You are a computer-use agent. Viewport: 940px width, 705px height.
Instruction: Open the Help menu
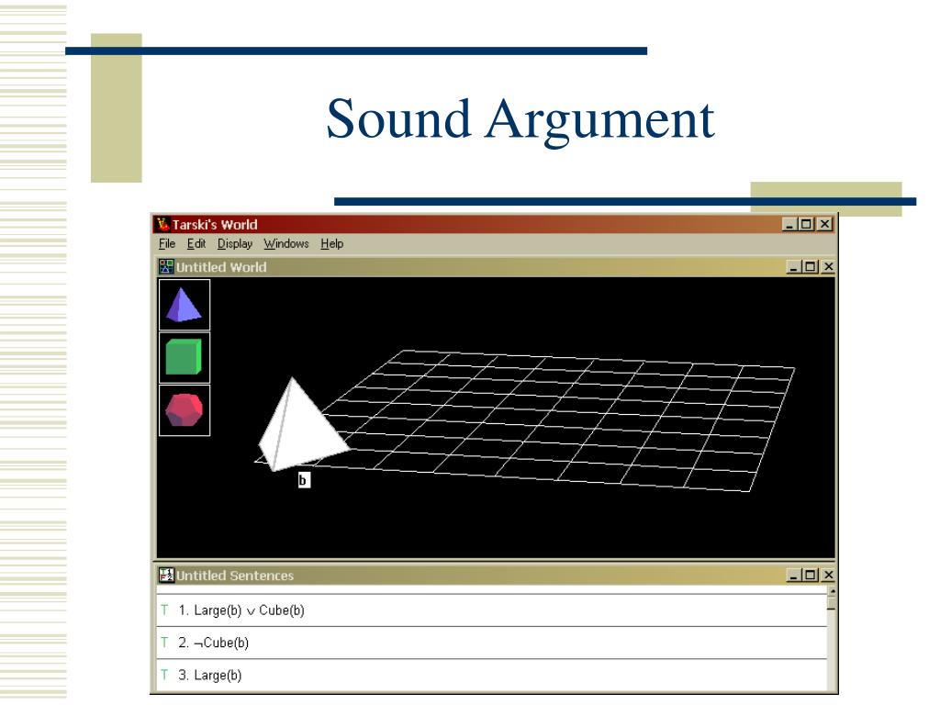[331, 243]
